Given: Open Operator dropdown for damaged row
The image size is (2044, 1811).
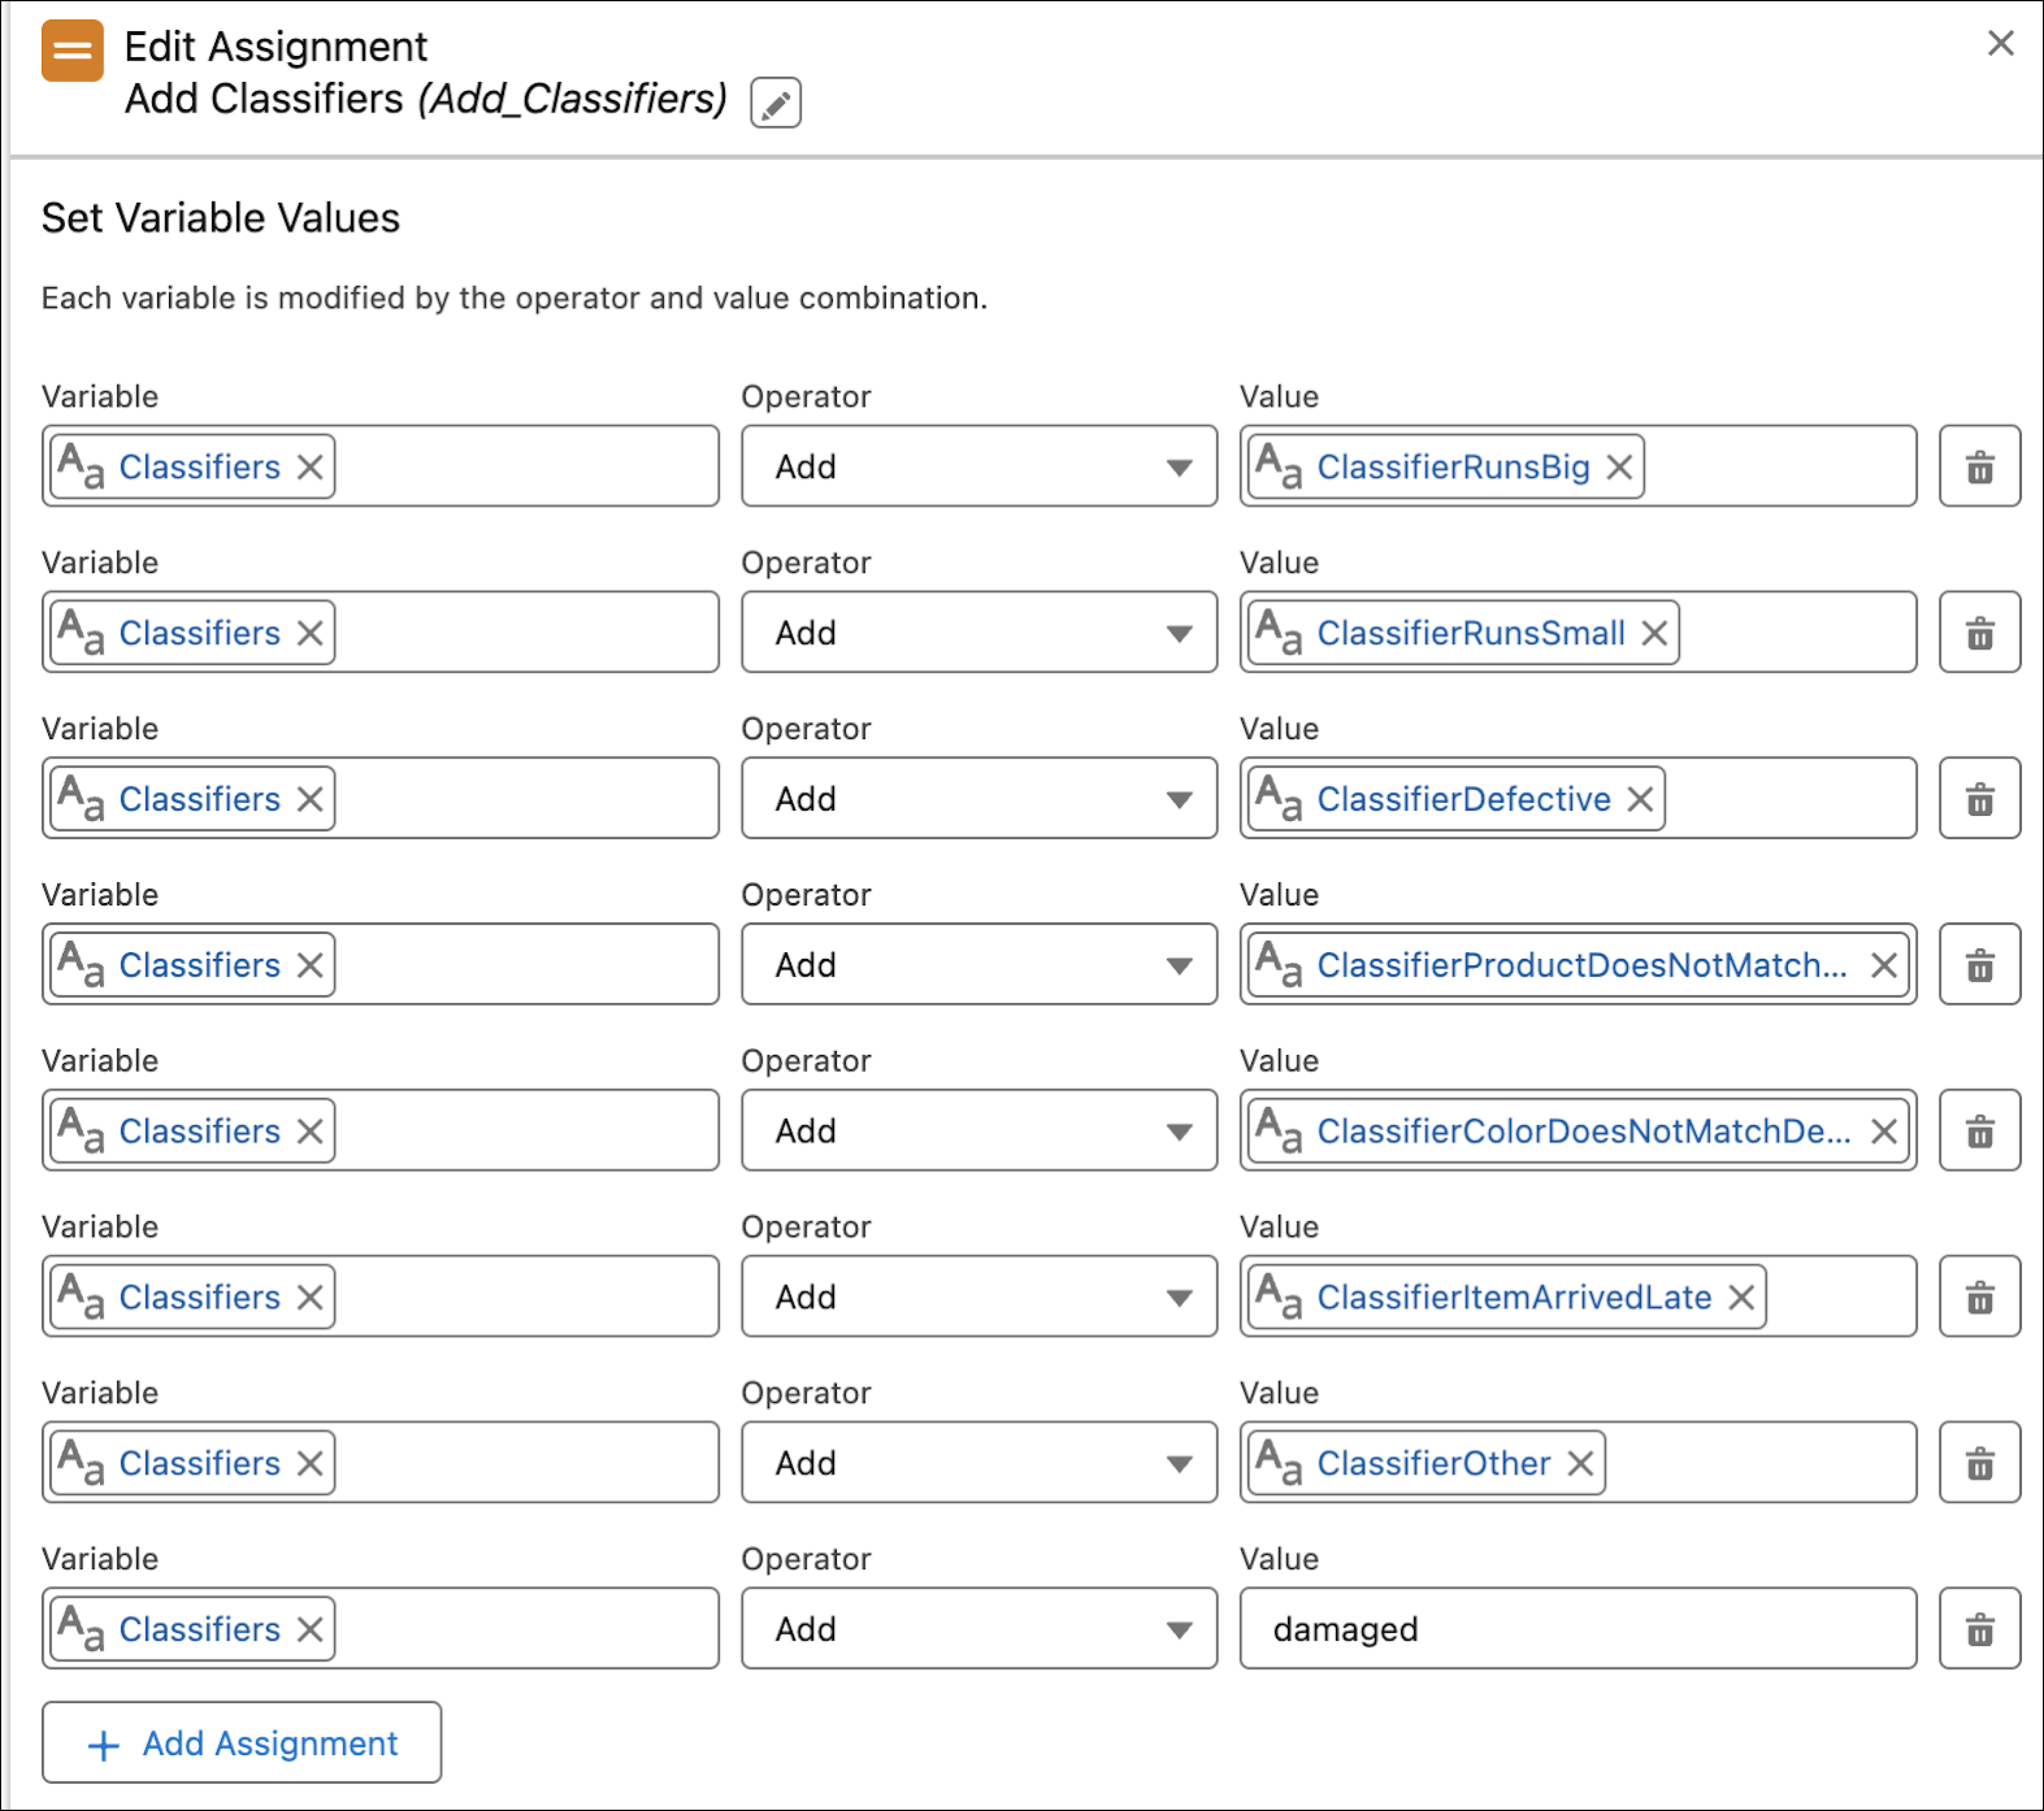Looking at the screenshot, I should (979, 1628).
